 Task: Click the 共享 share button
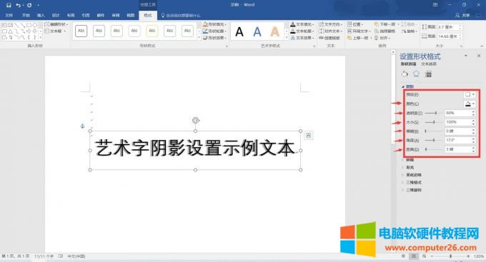pyautogui.click(x=462, y=15)
